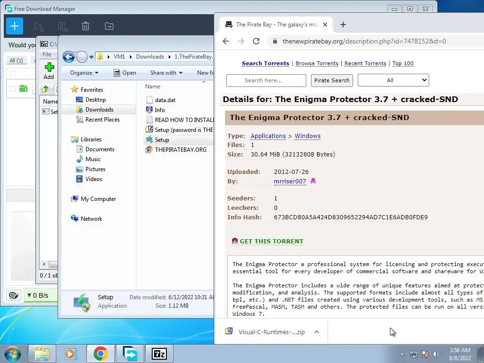
Task: Focus the Search here input field
Action: 266,80
